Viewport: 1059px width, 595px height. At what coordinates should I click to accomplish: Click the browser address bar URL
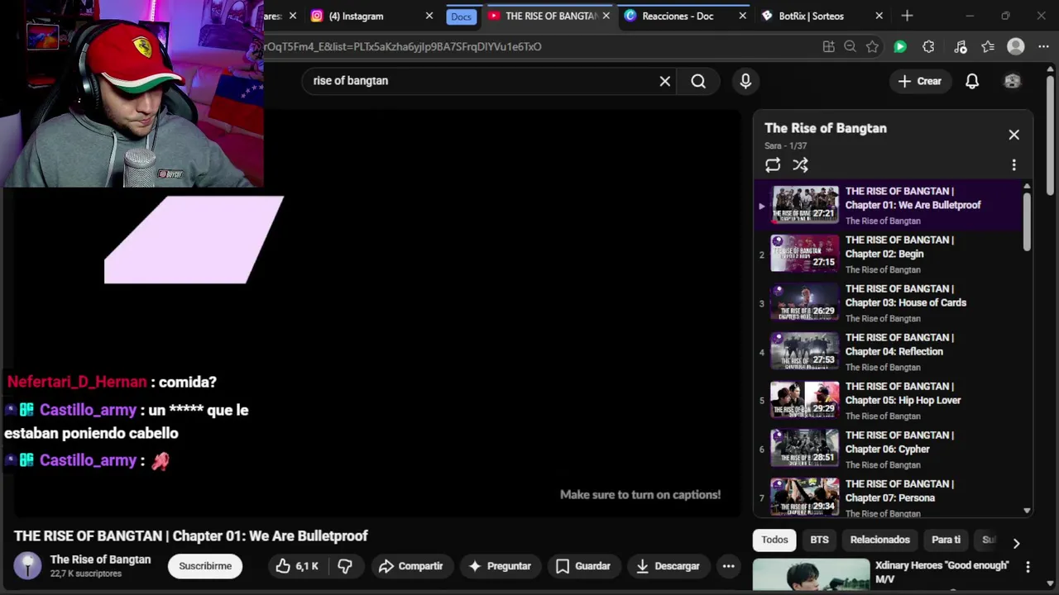[403, 46]
